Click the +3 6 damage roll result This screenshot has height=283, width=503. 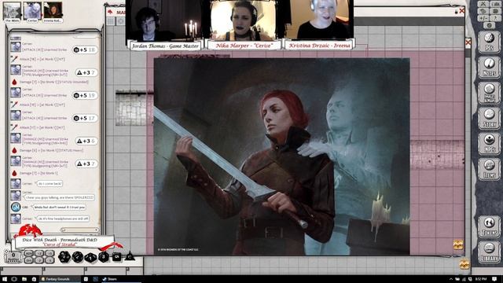[x=86, y=141]
